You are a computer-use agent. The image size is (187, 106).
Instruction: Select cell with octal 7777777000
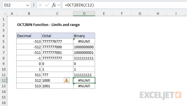pos(57,47)
